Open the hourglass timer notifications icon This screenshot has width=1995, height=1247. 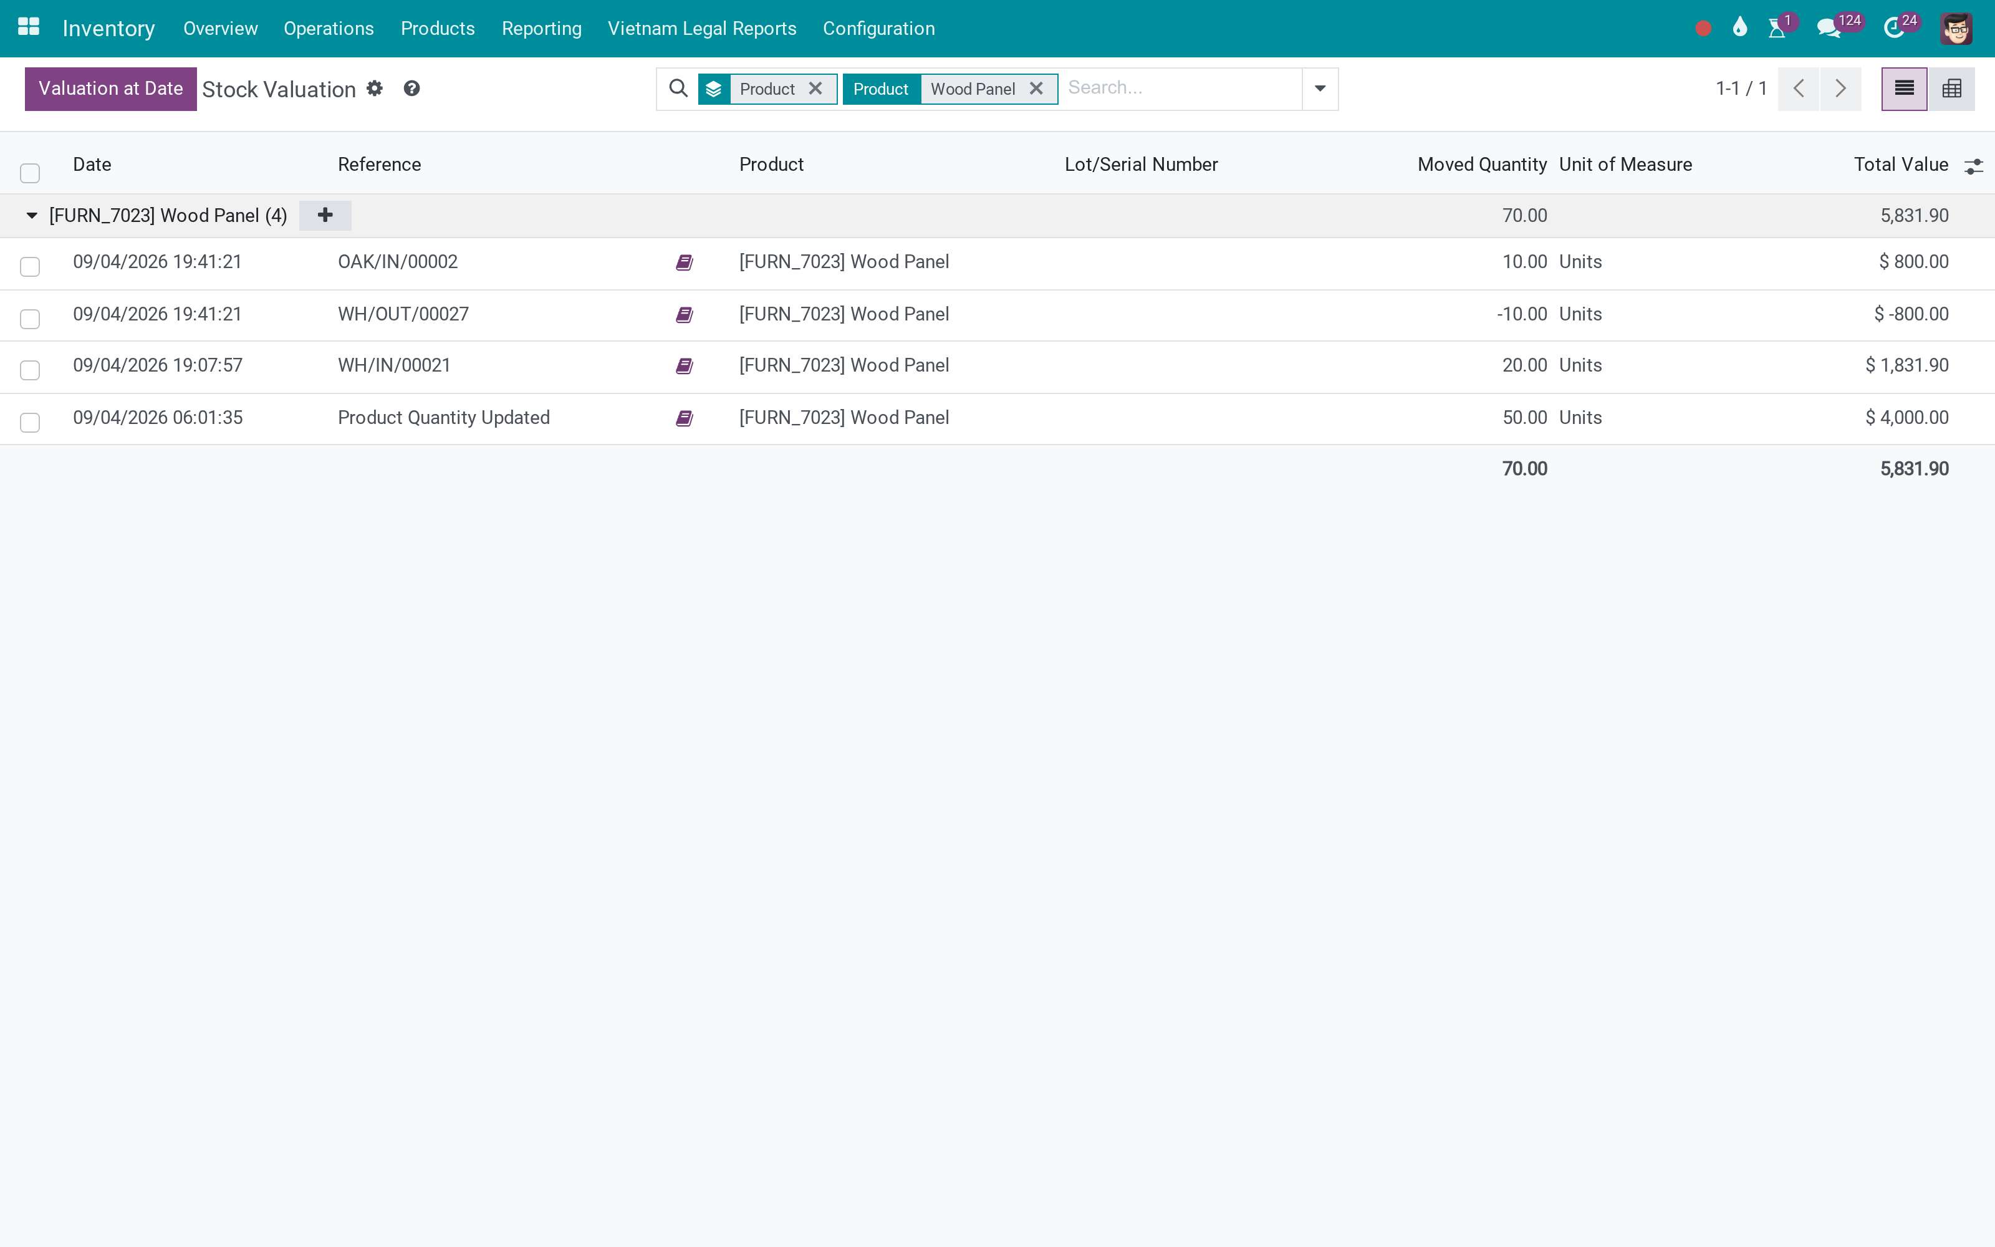click(x=1777, y=29)
